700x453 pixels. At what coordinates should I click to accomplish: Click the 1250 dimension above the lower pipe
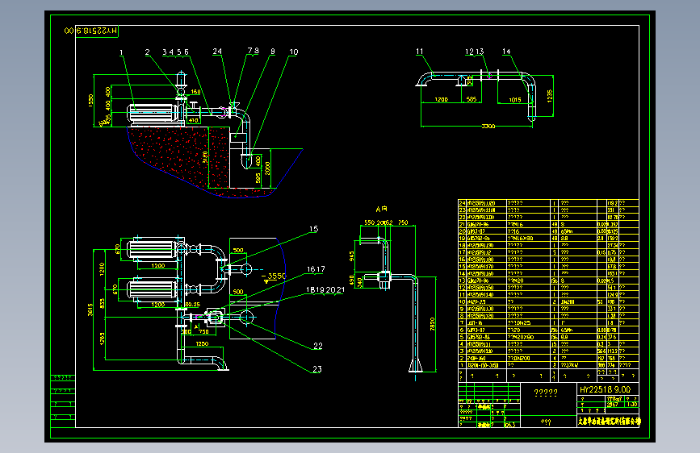(202, 343)
